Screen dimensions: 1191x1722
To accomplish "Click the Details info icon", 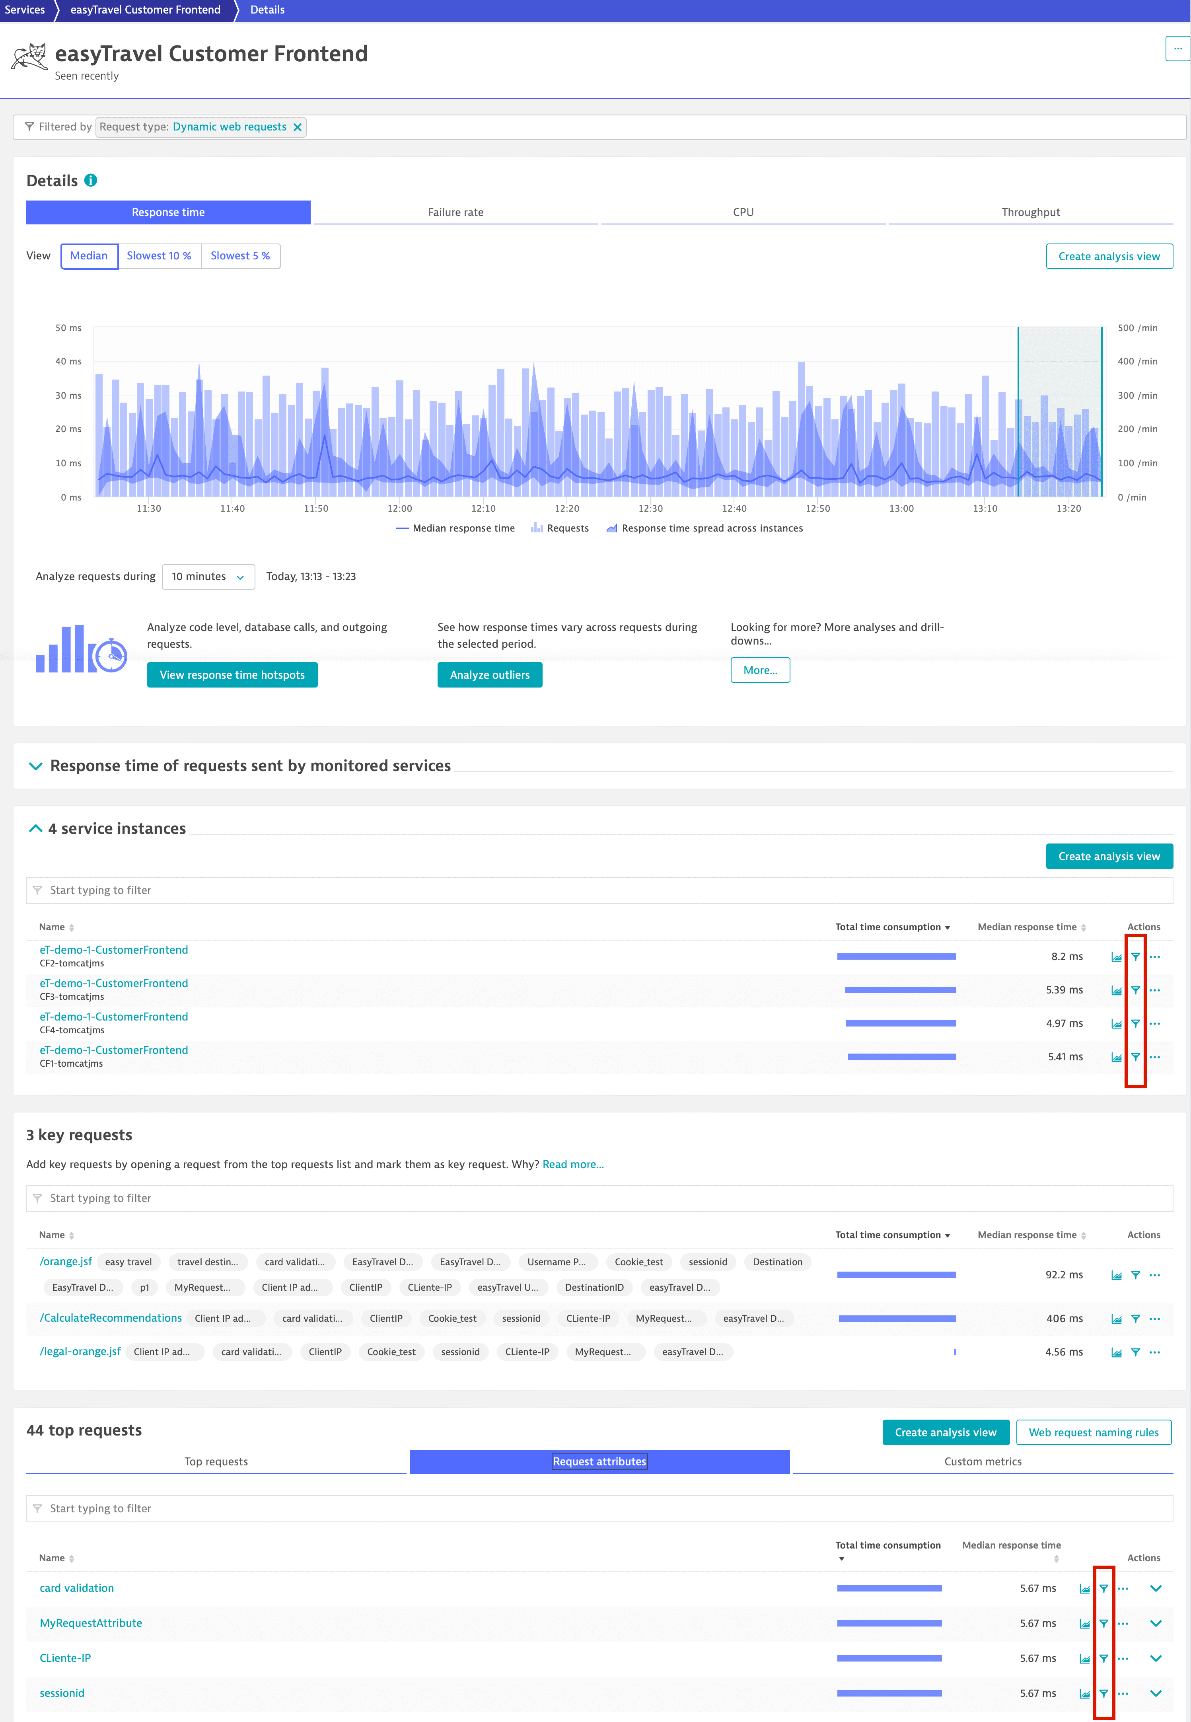I will [91, 180].
